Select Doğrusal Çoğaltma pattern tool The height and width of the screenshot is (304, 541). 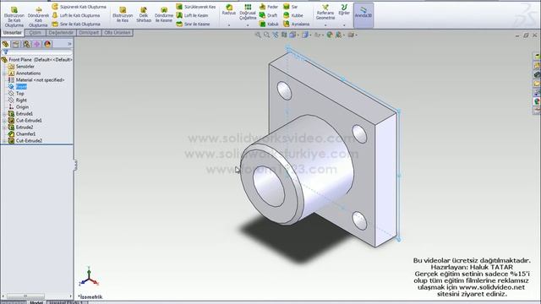[248, 12]
